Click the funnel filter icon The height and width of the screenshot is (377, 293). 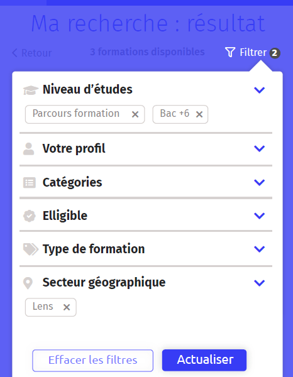tap(230, 52)
